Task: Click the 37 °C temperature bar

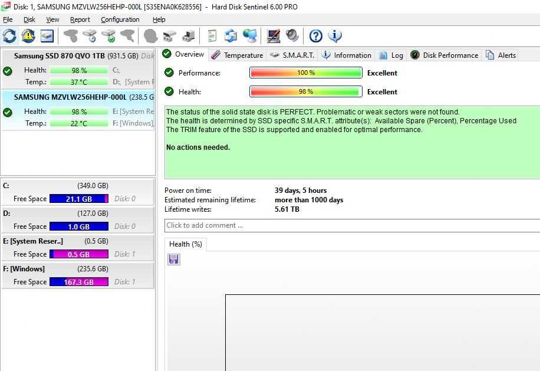Action: point(79,82)
